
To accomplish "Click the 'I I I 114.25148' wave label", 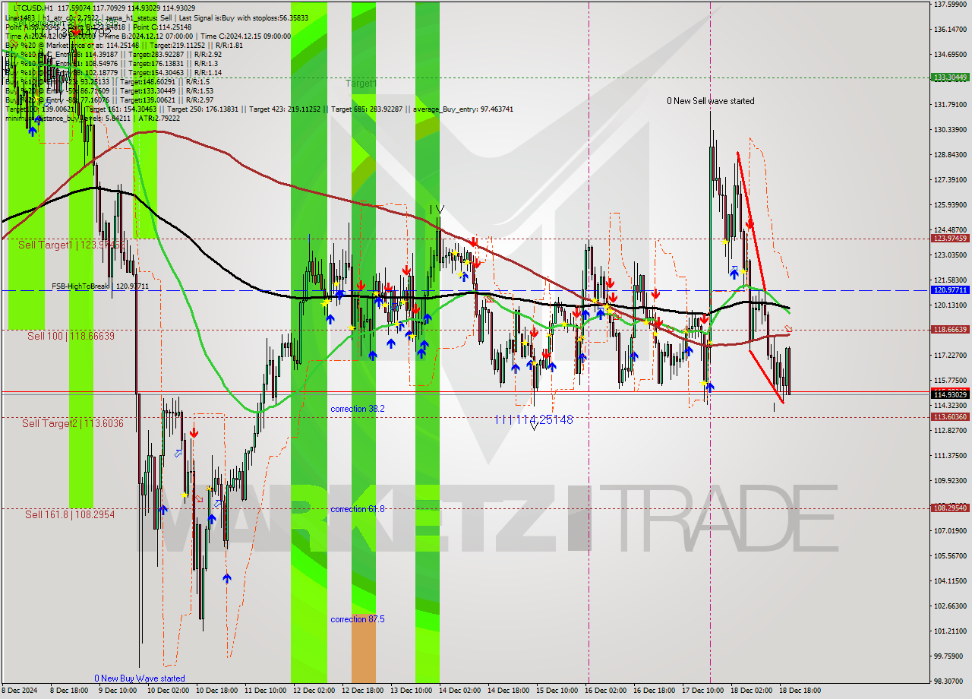I will click(534, 419).
